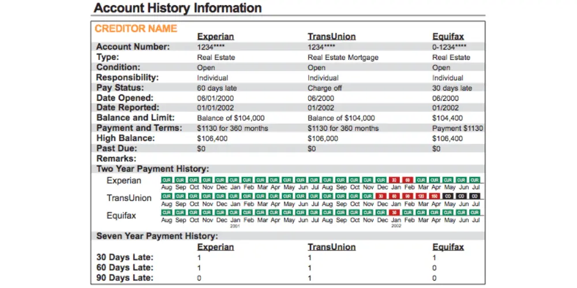Click the red 150 cell in TransUnion history
The height and width of the screenshot is (288, 577).
pyautogui.click(x=434, y=196)
